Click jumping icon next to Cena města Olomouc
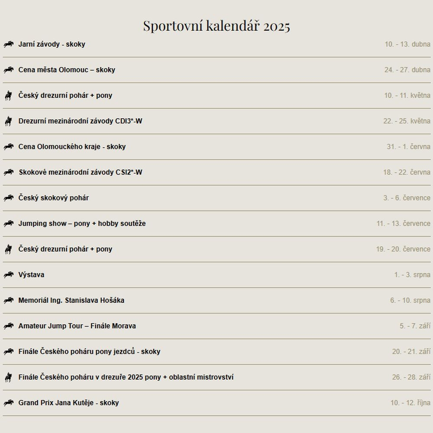433x433 pixels. [x=9, y=70]
